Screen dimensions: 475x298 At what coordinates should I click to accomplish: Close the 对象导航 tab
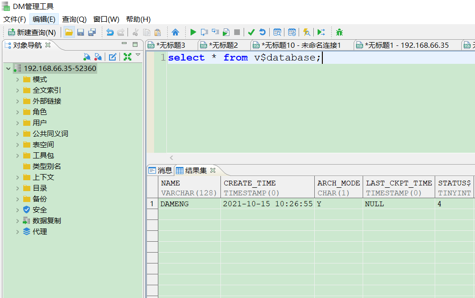(47, 45)
